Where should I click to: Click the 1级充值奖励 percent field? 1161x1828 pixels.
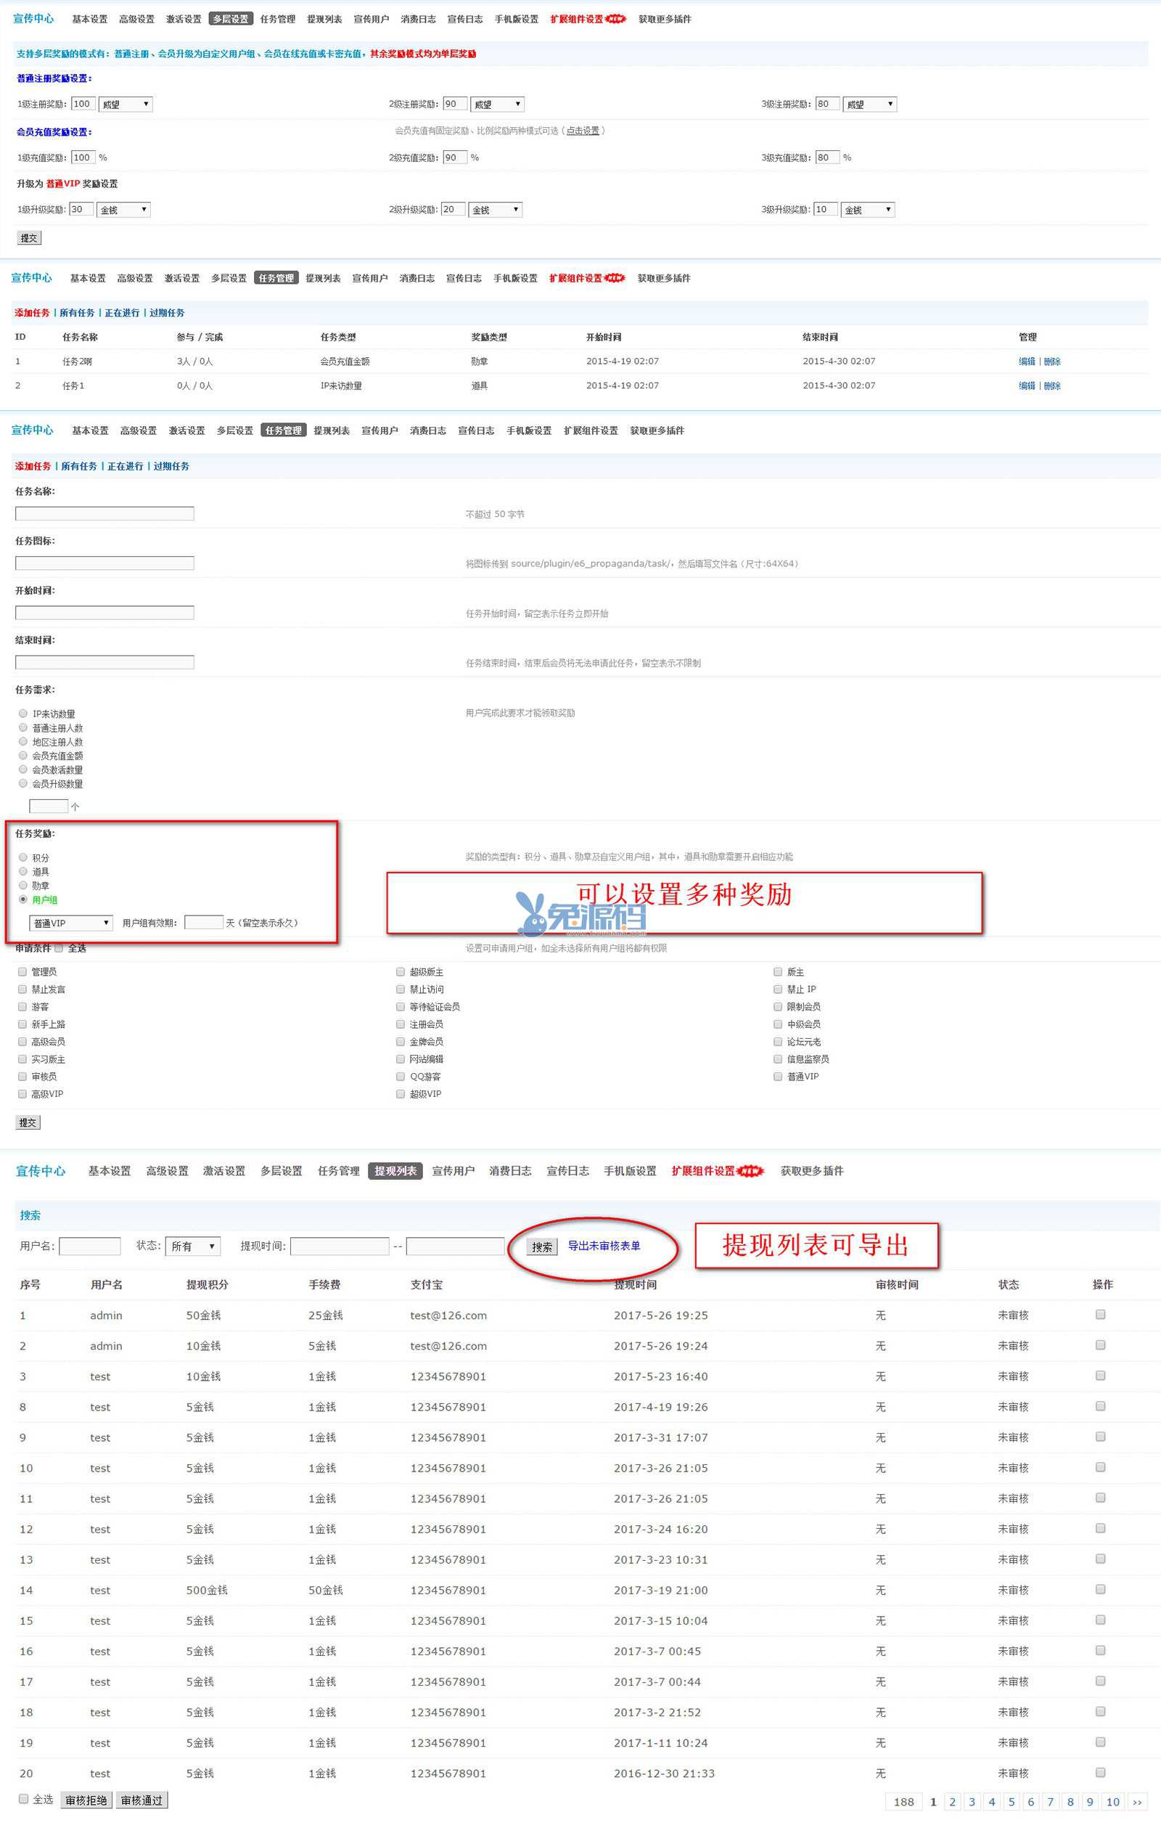pos(83,157)
